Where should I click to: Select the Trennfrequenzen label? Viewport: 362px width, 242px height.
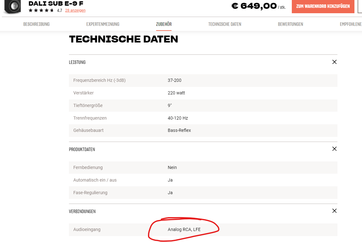click(90, 118)
